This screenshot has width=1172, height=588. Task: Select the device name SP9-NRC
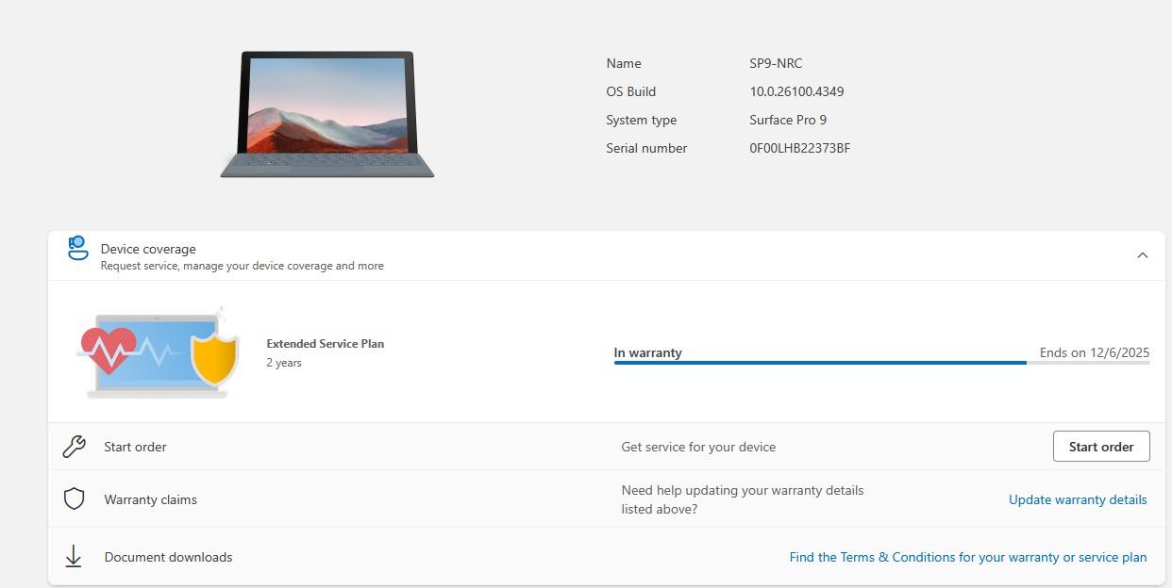click(776, 63)
